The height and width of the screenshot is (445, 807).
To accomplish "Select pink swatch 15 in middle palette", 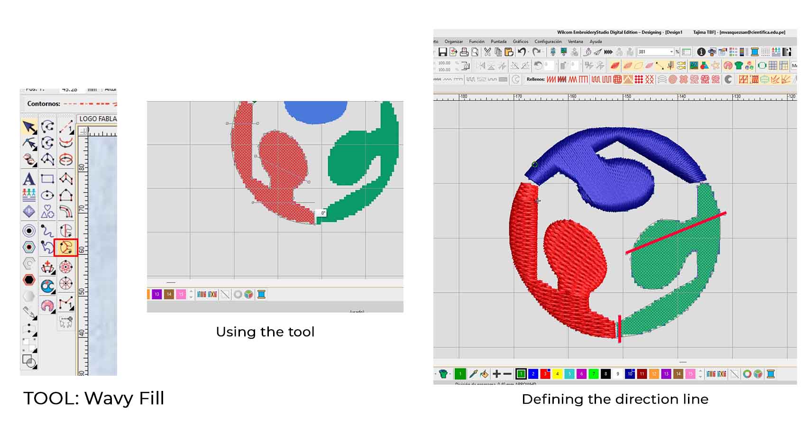I will [181, 294].
